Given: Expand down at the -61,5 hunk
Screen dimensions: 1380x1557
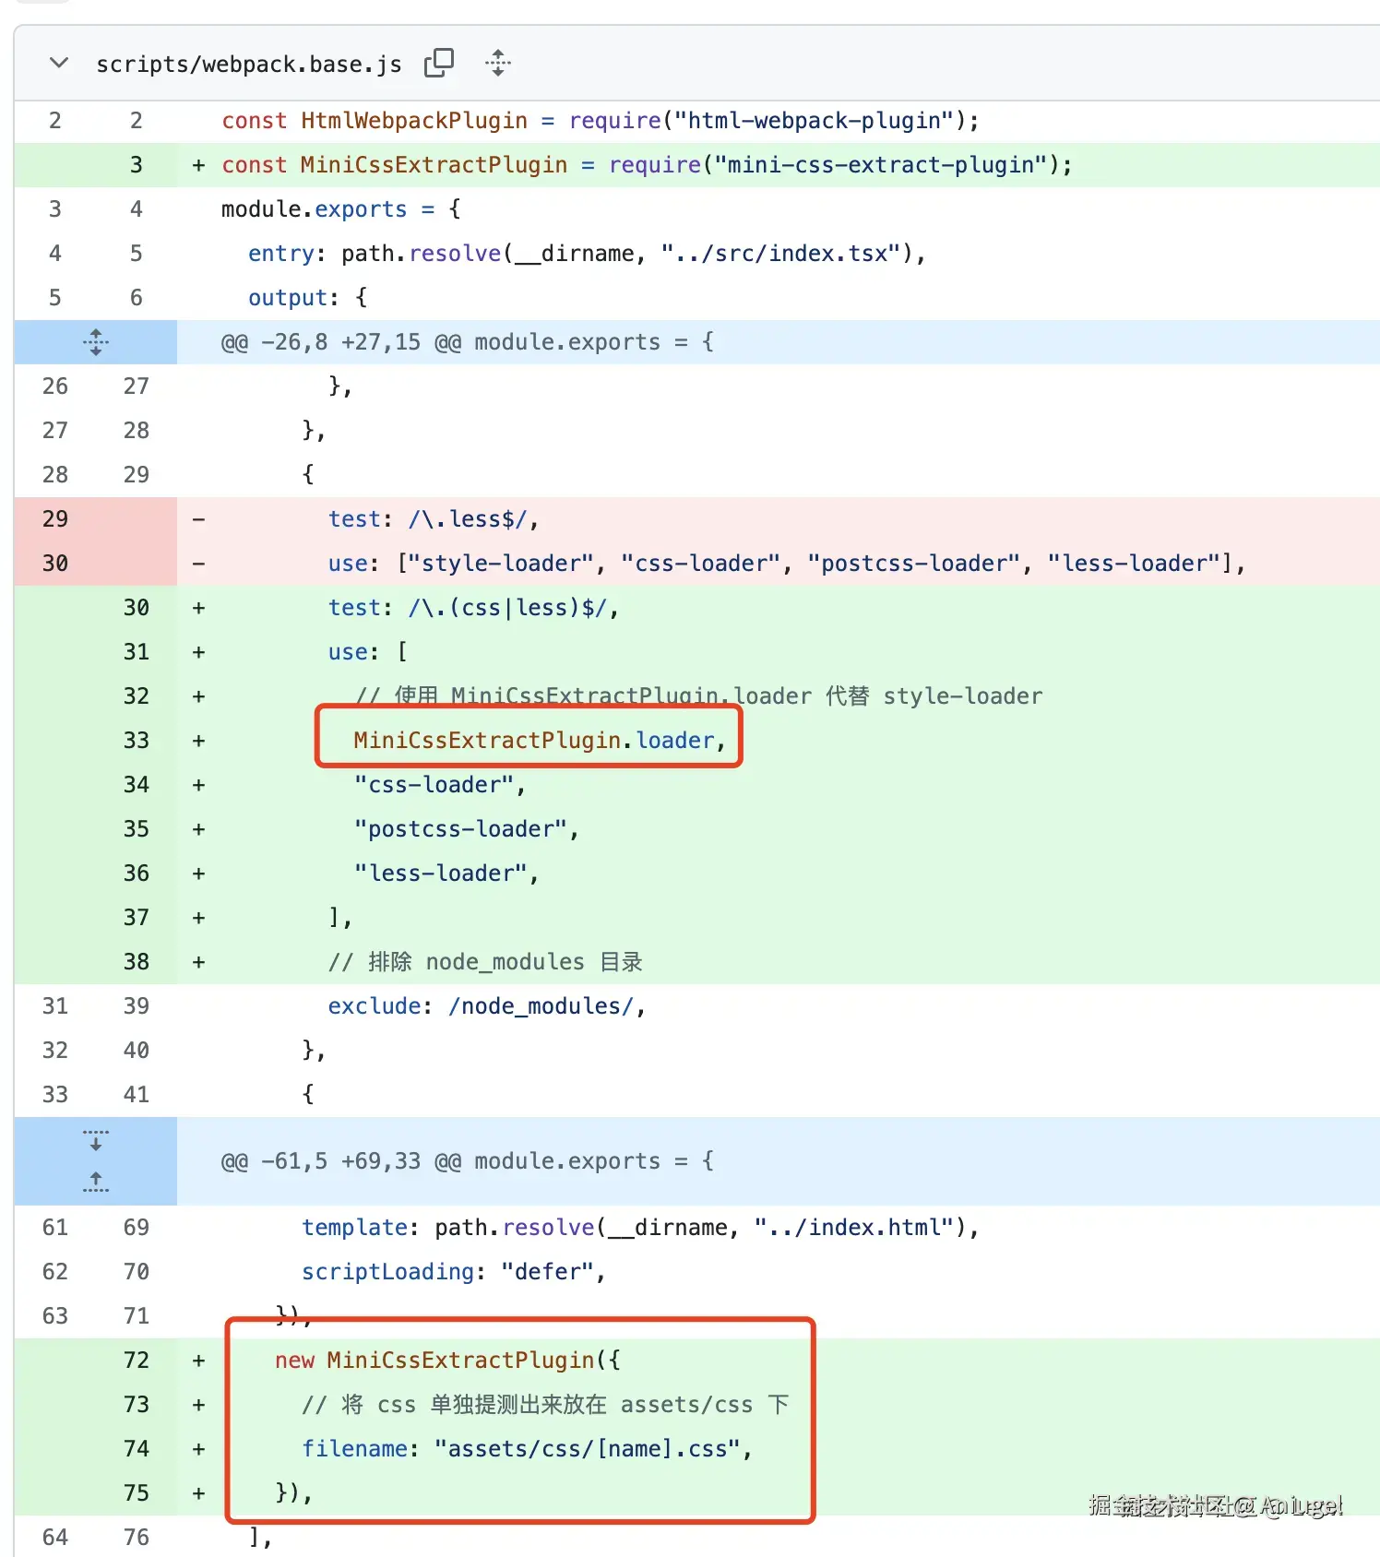Looking at the screenshot, I should pos(95,1140).
